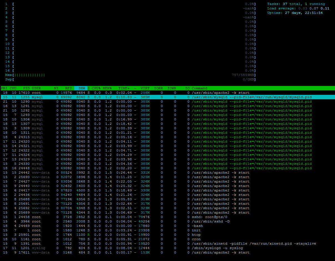Select the apache2 row with PID 24442
The image size is (335, 261).
167,173
